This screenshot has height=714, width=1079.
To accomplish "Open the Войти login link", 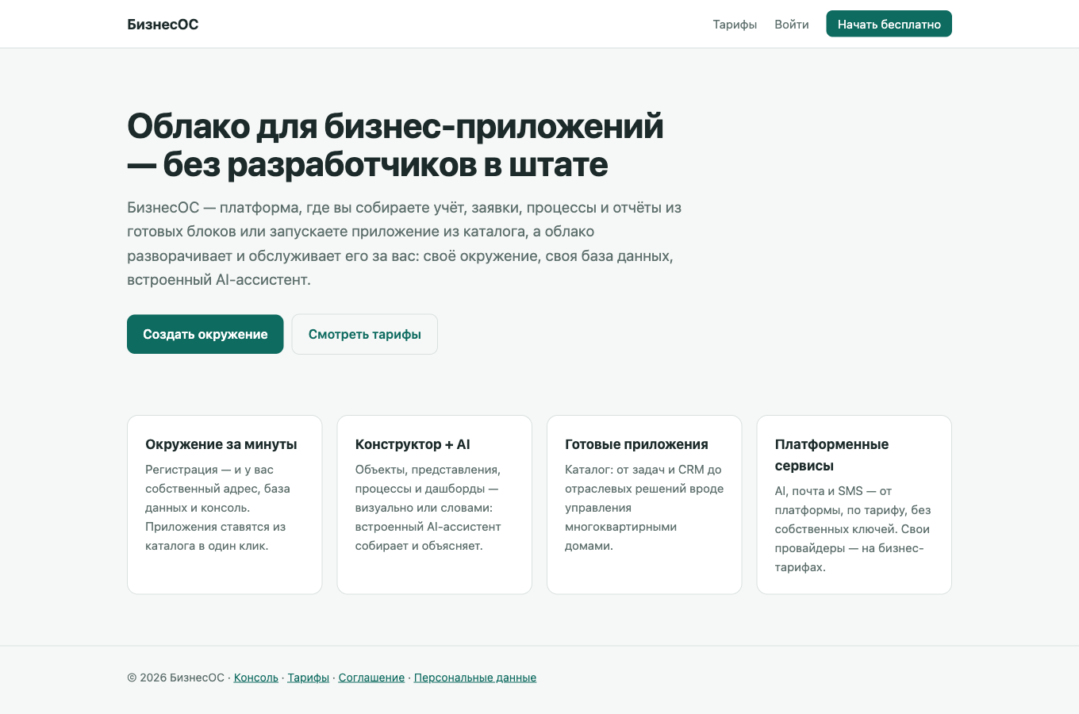I will [792, 25].
